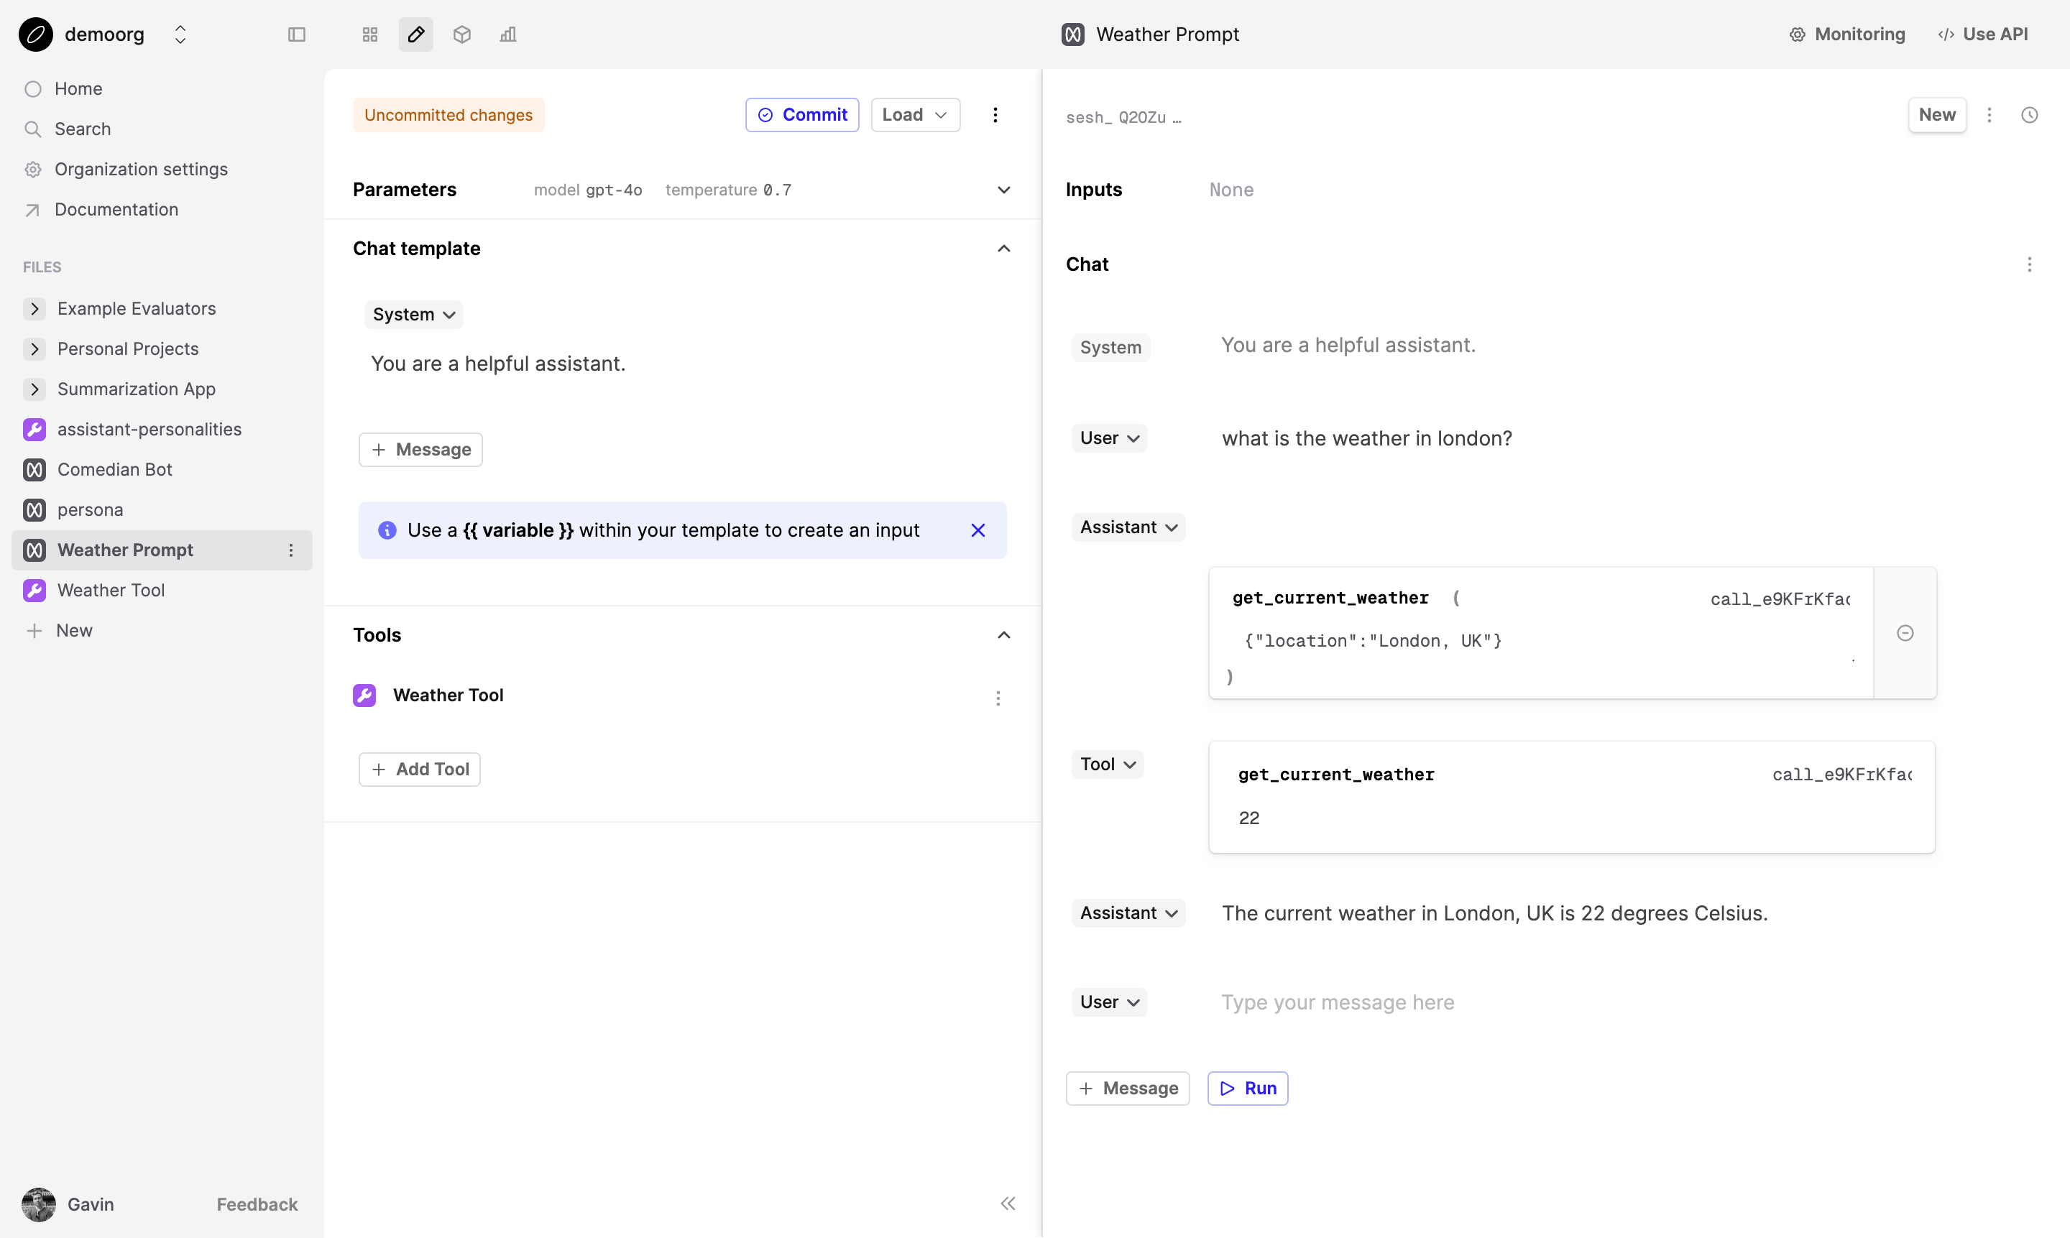Image resolution: width=2070 pixels, height=1238 pixels.
Task: Click the Commit button
Action: tap(802, 114)
